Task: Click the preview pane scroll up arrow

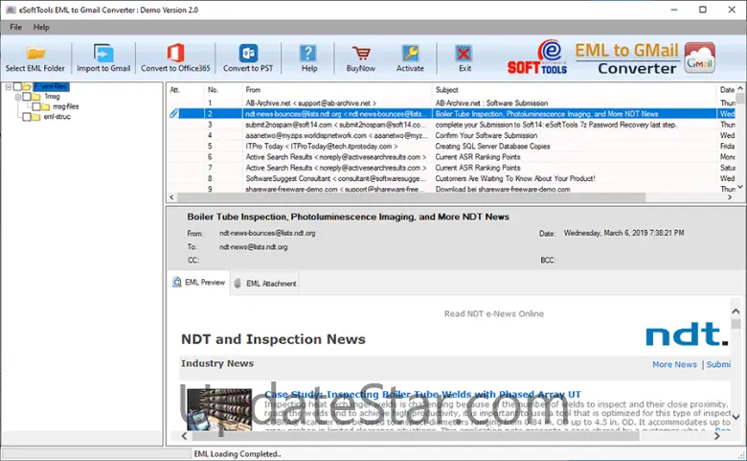Action: tap(736, 311)
